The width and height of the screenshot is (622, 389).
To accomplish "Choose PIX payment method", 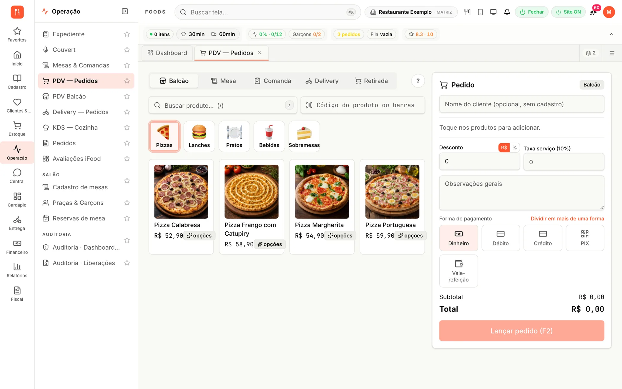I will coord(585,238).
